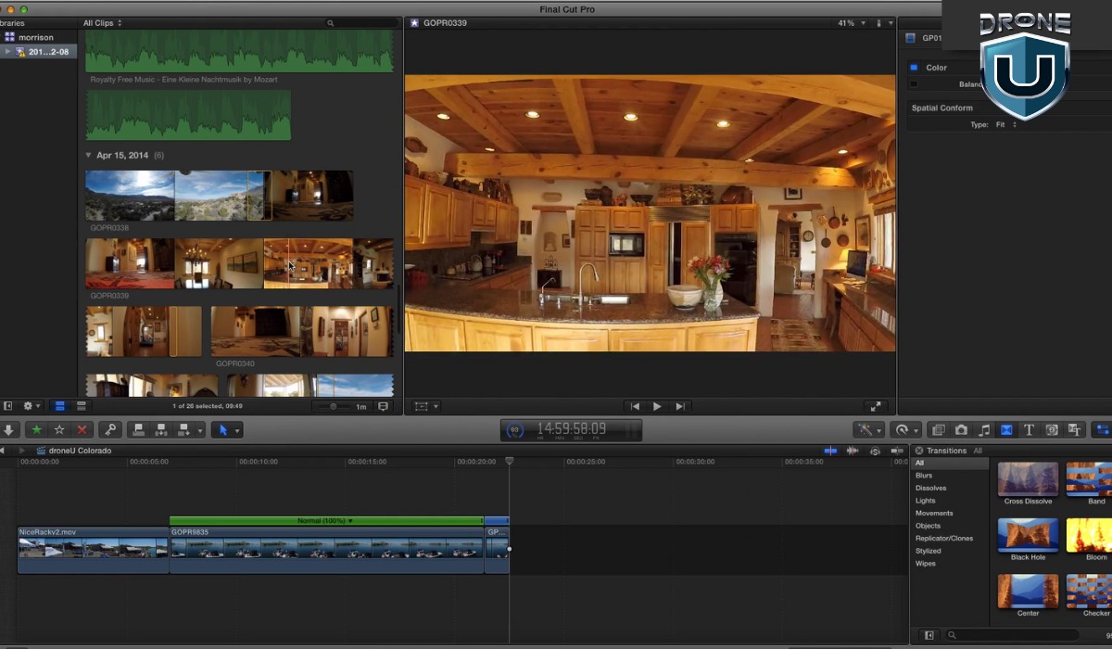The height and width of the screenshot is (649, 1112).
Task: Reject the selection using the red X
Action: (x=82, y=430)
